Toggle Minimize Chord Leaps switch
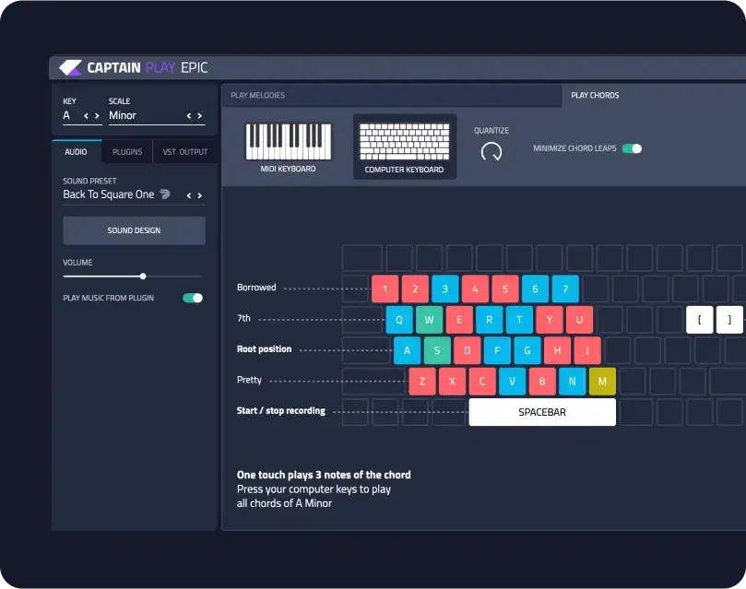The image size is (746, 589). tap(632, 148)
